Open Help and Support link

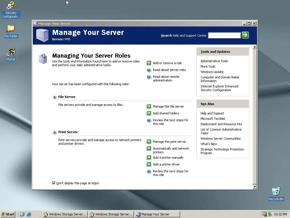(212, 113)
